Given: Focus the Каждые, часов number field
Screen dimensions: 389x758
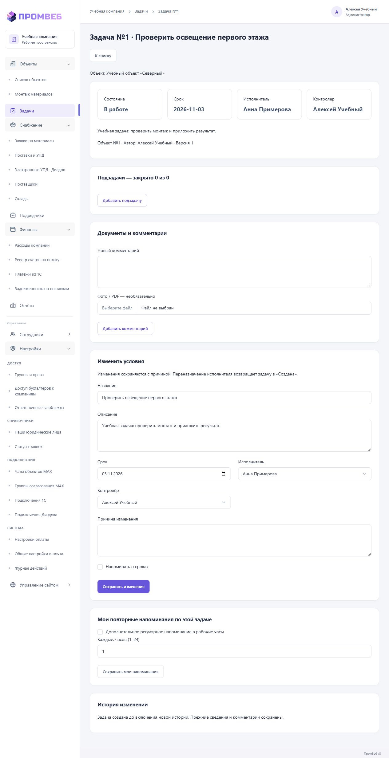Looking at the screenshot, I should [234, 651].
